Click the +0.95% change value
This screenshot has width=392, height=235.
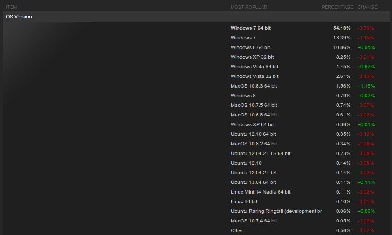pos(366,47)
